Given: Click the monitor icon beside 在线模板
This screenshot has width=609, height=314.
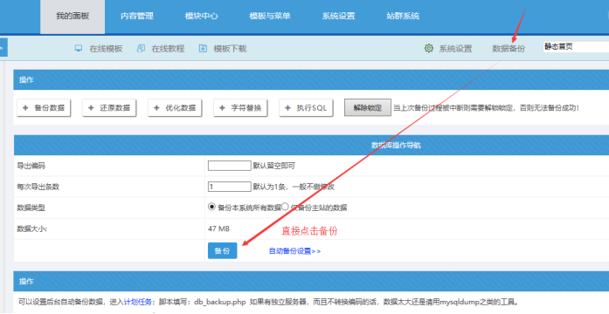Looking at the screenshot, I should (x=79, y=48).
